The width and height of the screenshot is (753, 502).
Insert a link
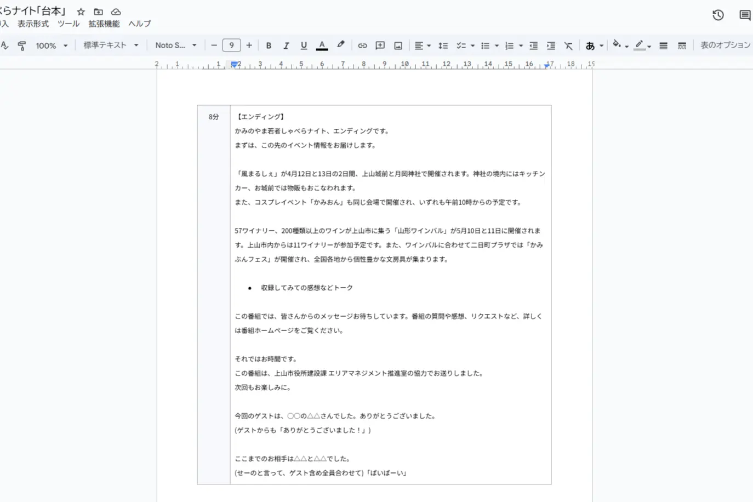(x=362, y=45)
